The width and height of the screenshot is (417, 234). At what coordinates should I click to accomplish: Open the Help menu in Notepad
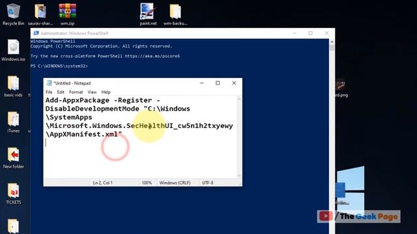[x=106, y=92]
